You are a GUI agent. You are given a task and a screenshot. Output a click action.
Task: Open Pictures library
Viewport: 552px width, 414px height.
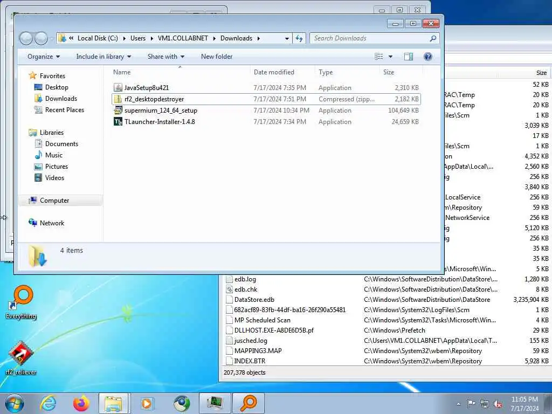[x=56, y=166]
